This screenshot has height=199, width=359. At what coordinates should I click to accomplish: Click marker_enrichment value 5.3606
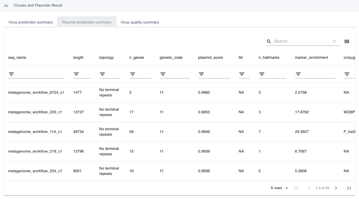[x=301, y=171]
